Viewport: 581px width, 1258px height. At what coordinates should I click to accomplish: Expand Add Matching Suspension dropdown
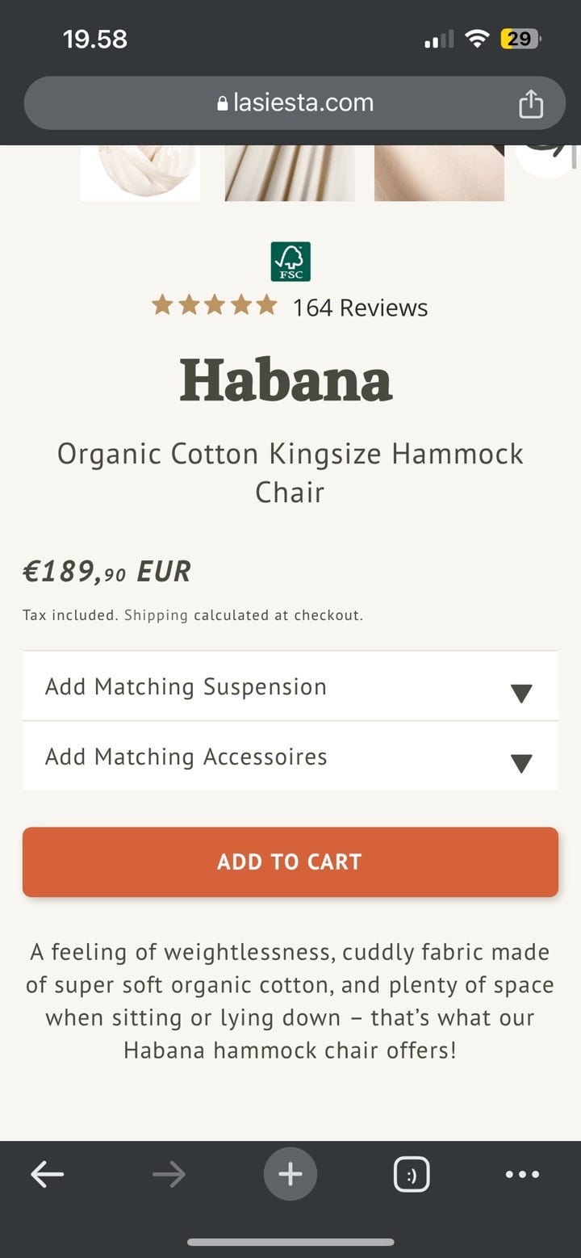[186, 686]
